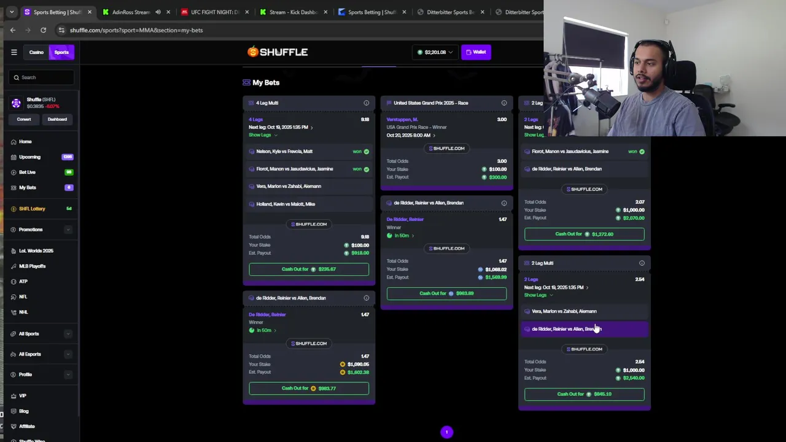786x442 pixels.
Task: Click the shuffle.com address bar URL
Action: pyautogui.click(x=136, y=30)
